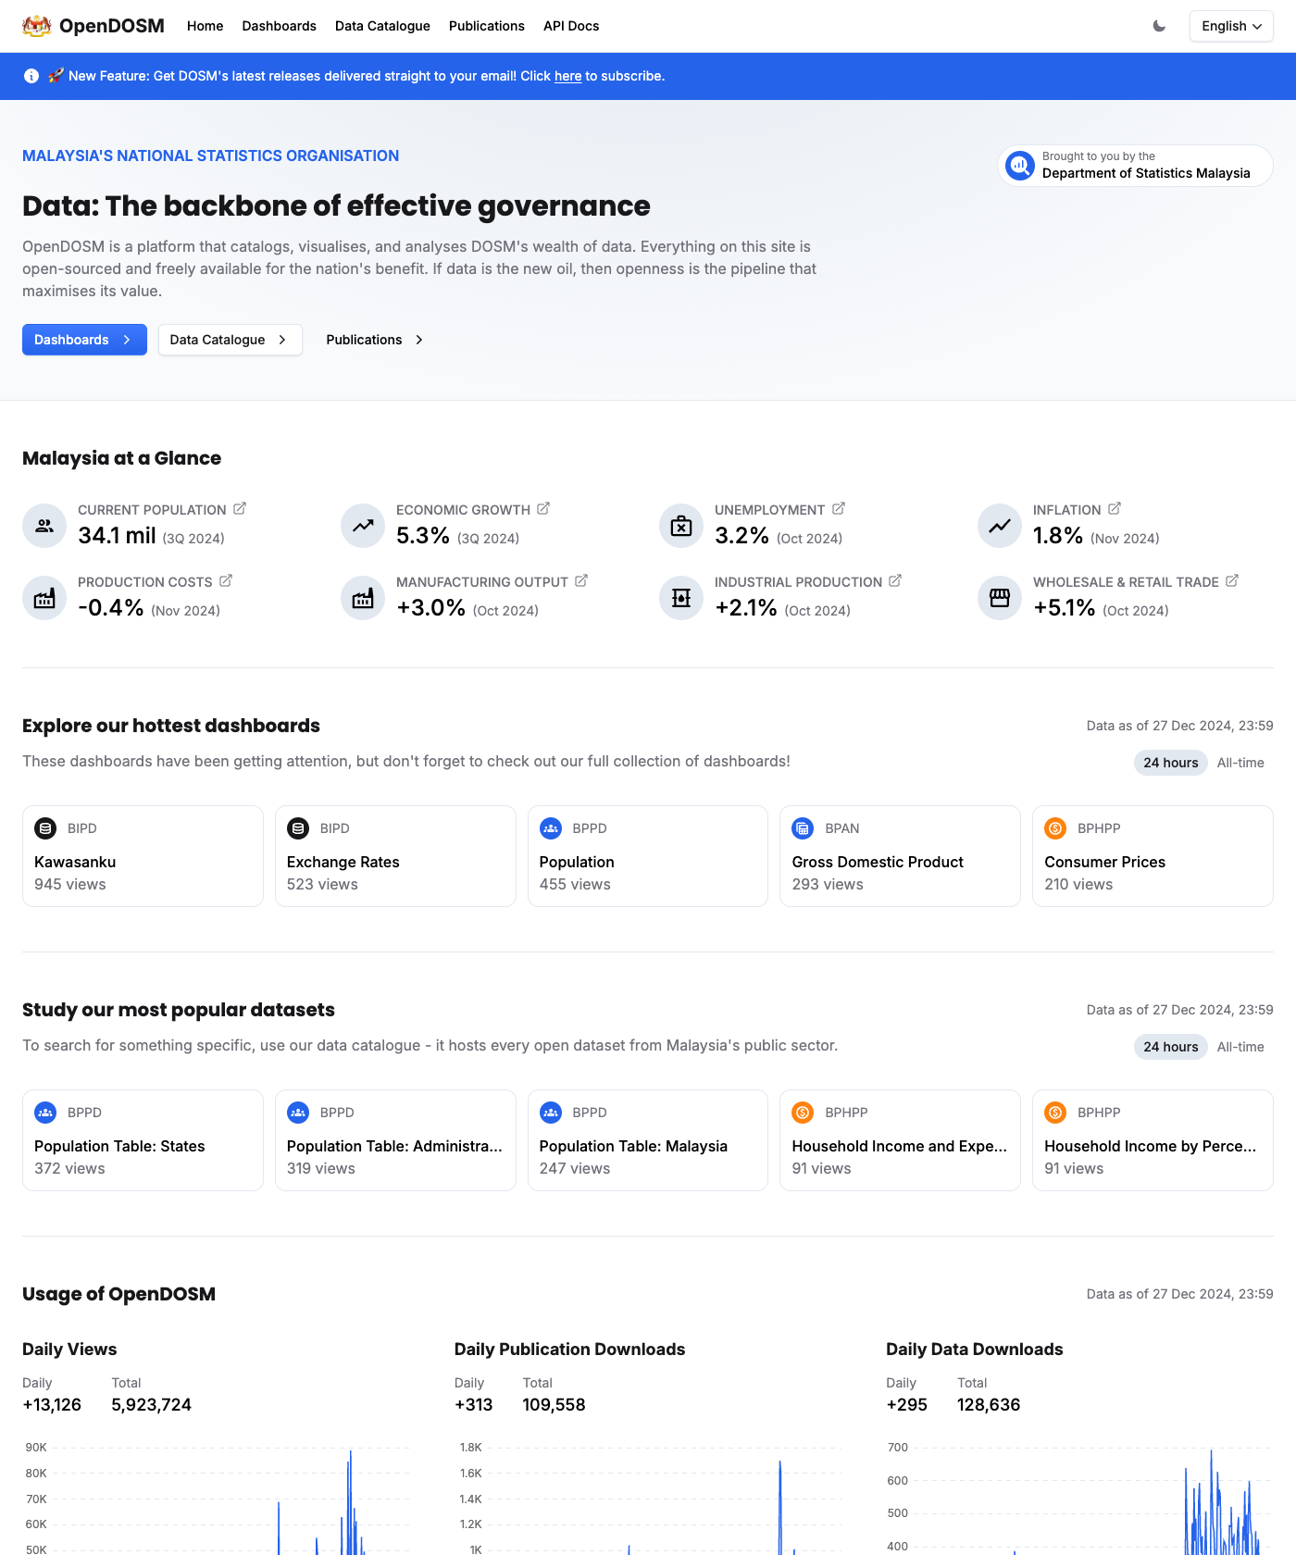Click the Department of Statistics Malaysia badge

(1135, 166)
